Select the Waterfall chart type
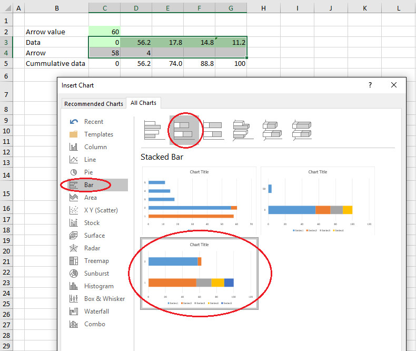 point(97,311)
